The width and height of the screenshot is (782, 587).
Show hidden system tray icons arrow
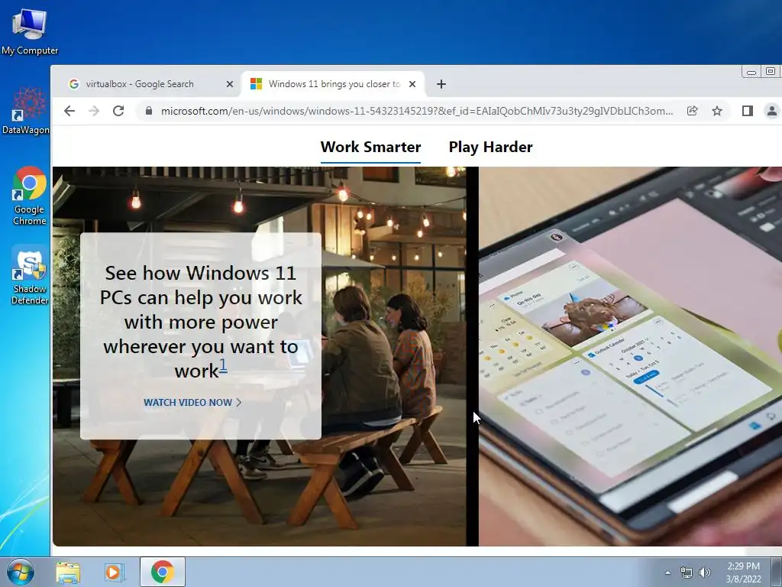(667, 572)
